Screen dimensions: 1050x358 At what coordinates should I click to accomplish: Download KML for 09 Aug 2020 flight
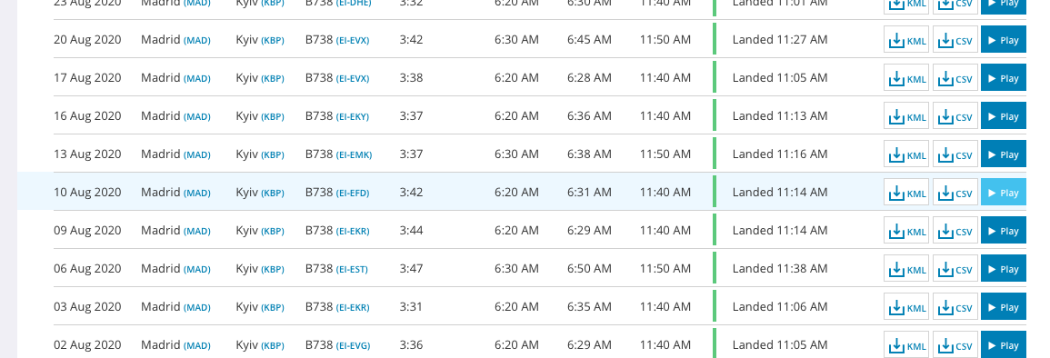tap(906, 230)
